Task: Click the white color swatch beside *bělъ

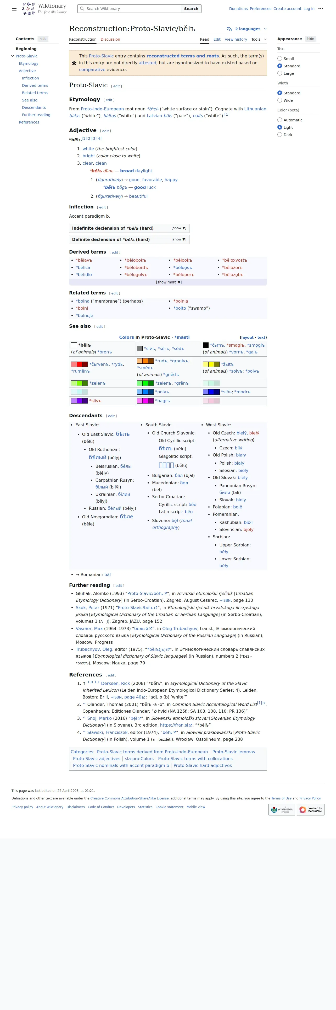Action: click(74, 345)
